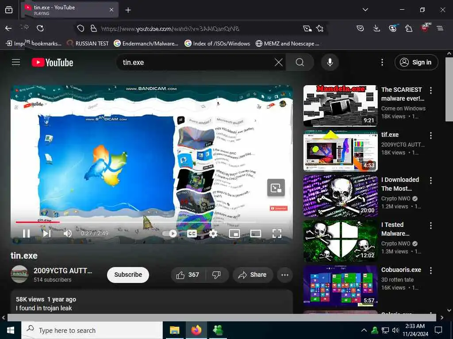Open Index of /ISOs/Windows bookmark
The width and height of the screenshot is (453, 339).
[217, 44]
